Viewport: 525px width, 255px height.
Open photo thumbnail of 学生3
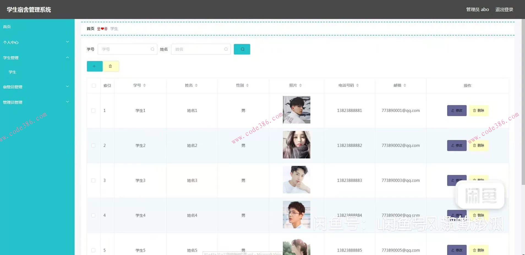(x=297, y=180)
